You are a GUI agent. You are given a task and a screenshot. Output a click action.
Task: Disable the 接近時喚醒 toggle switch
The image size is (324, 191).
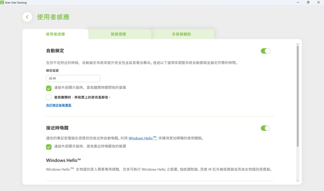point(265,128)
